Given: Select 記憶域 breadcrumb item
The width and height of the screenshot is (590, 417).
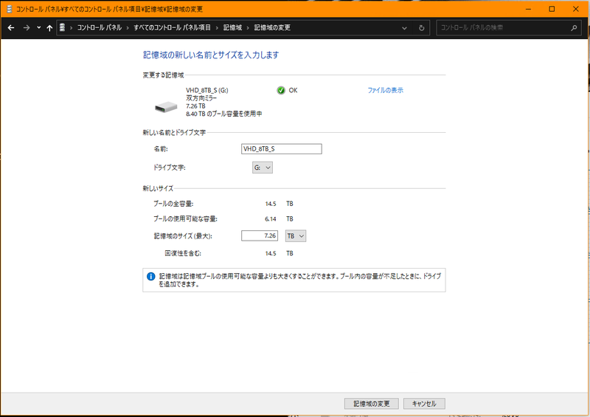Looking at the screenshot, I should coord(233,28).
